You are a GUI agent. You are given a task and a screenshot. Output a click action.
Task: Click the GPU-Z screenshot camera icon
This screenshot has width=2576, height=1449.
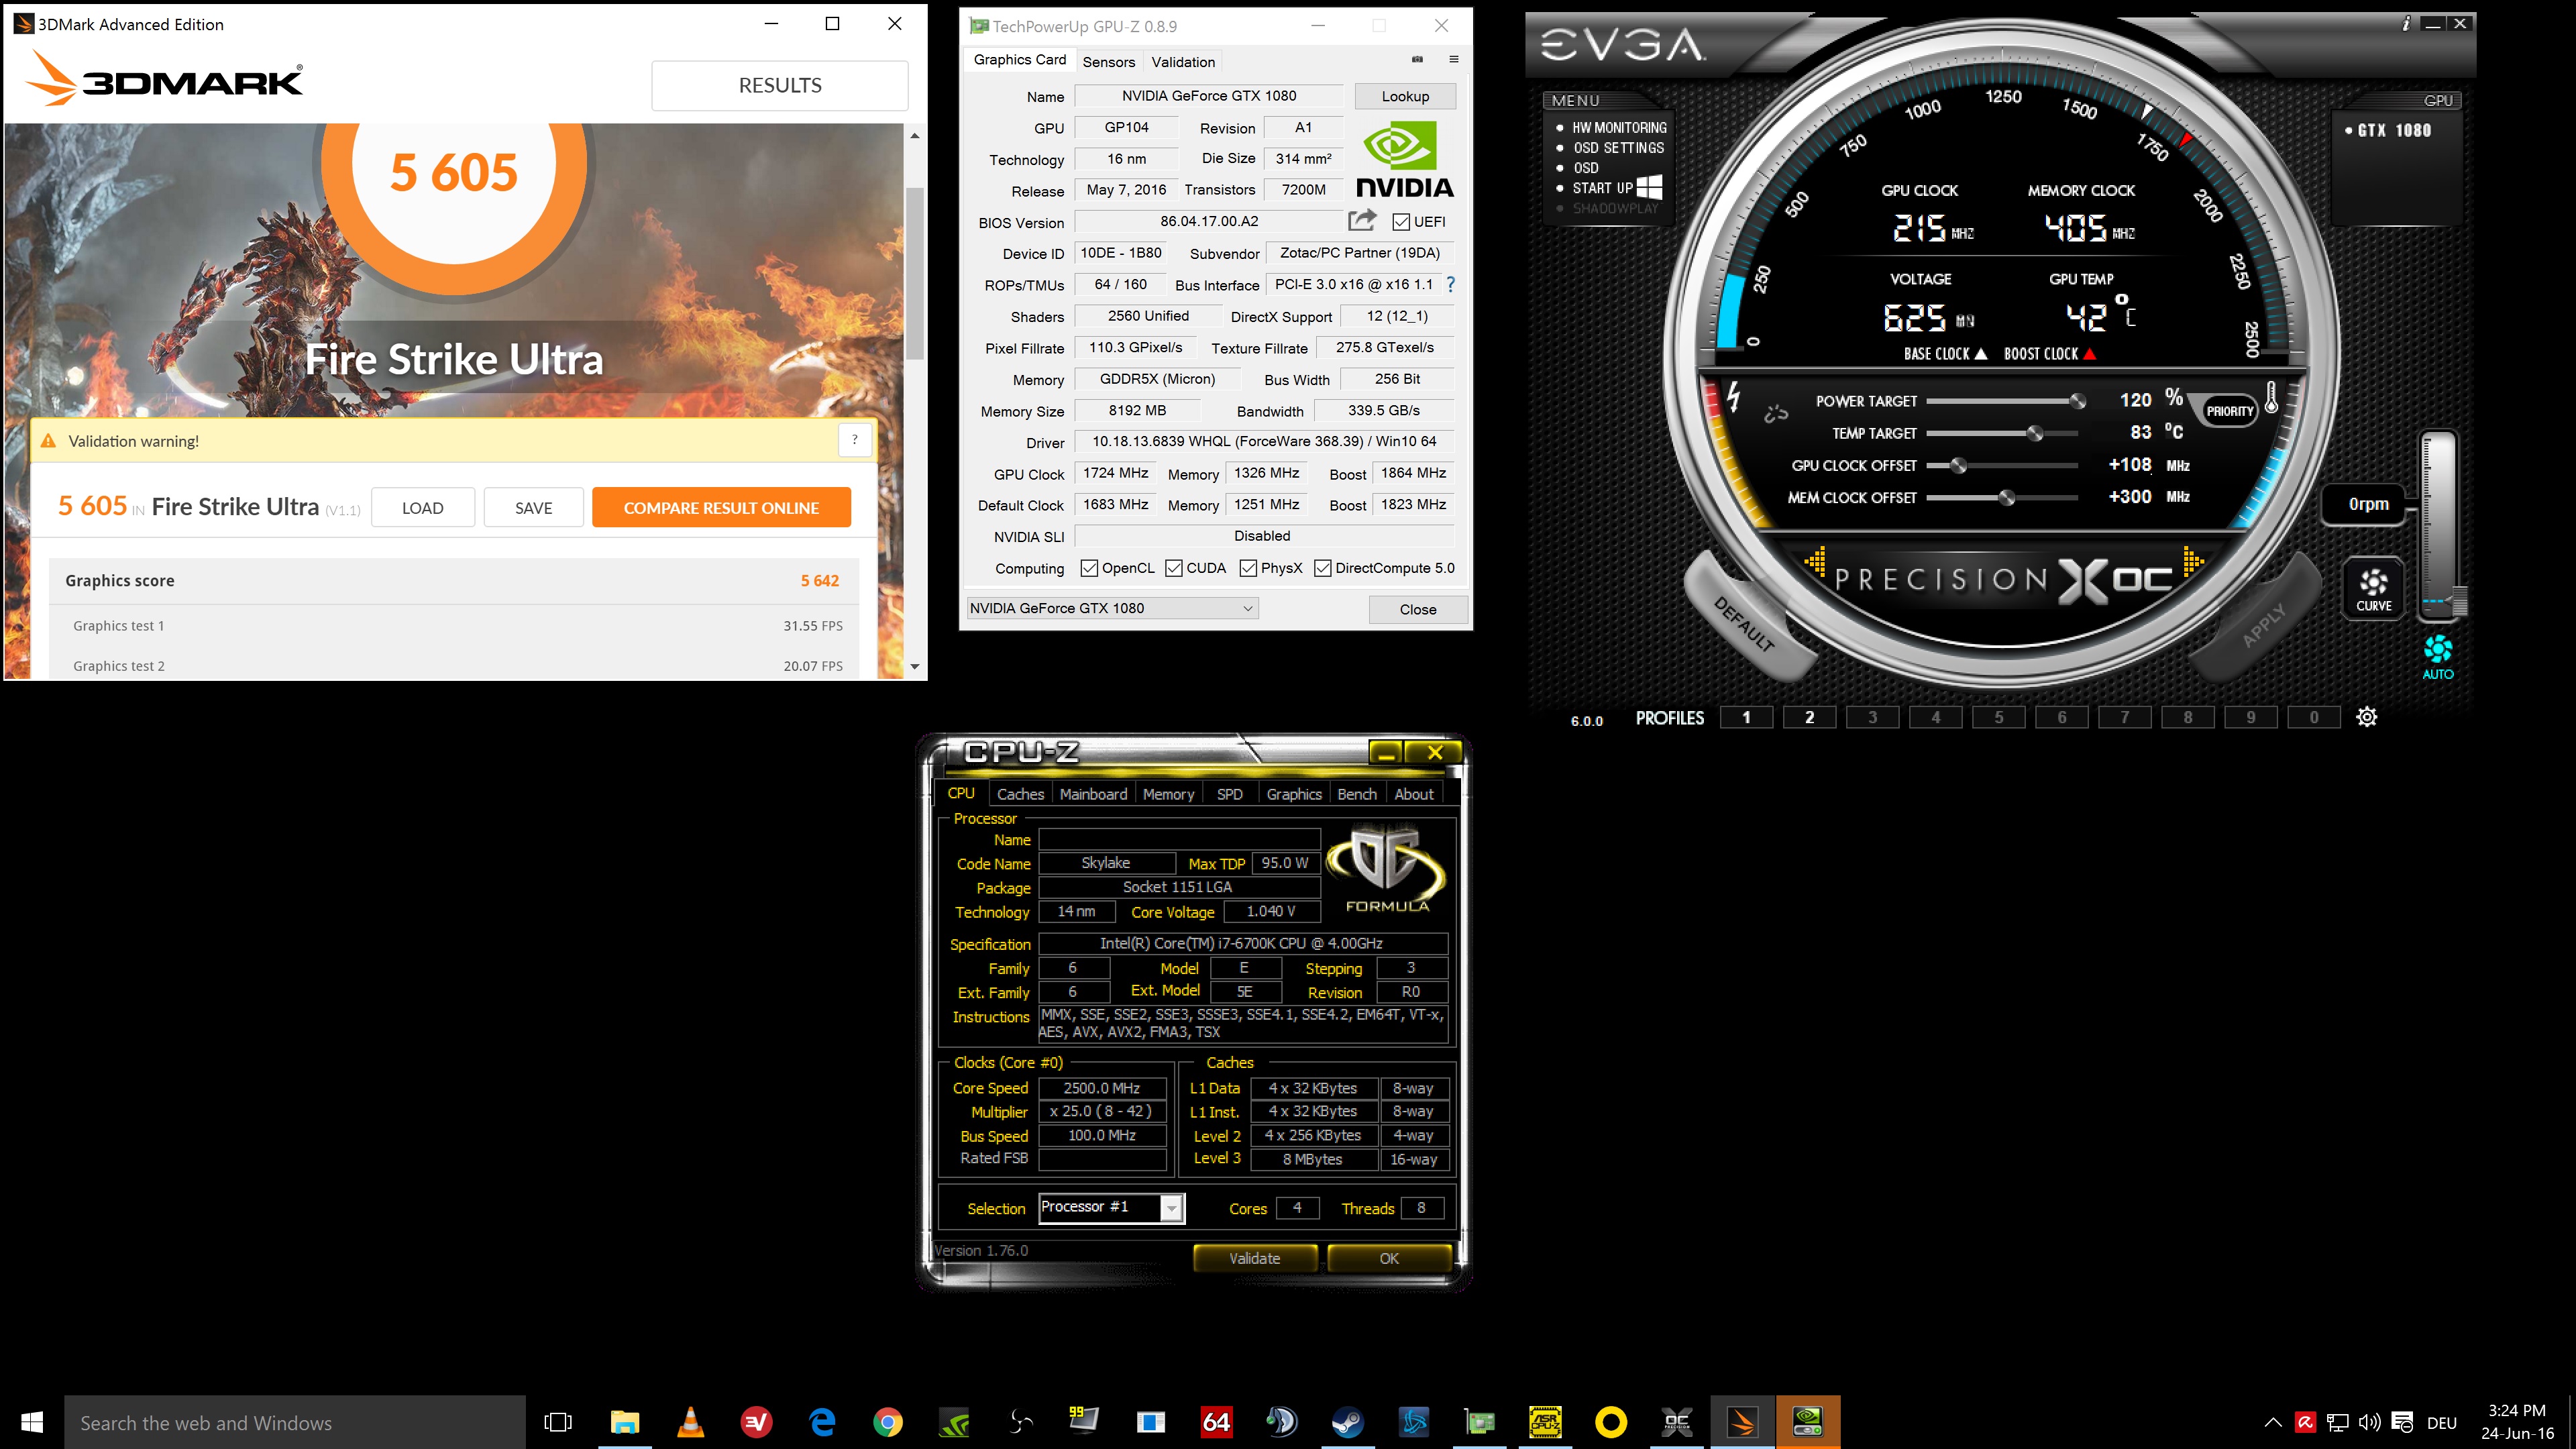[x=1417, y=60]
